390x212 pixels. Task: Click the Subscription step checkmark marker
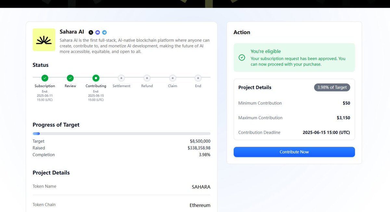[45, 78]
